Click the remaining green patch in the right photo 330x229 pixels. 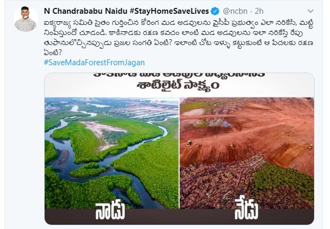282,180
